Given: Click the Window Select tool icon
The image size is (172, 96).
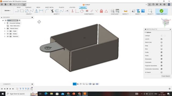Looking at the screenshot, I should (150, 11).
